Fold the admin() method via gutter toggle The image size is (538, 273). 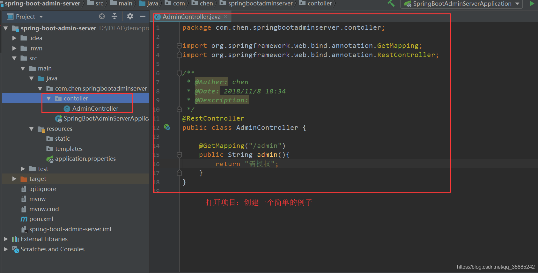179,155
